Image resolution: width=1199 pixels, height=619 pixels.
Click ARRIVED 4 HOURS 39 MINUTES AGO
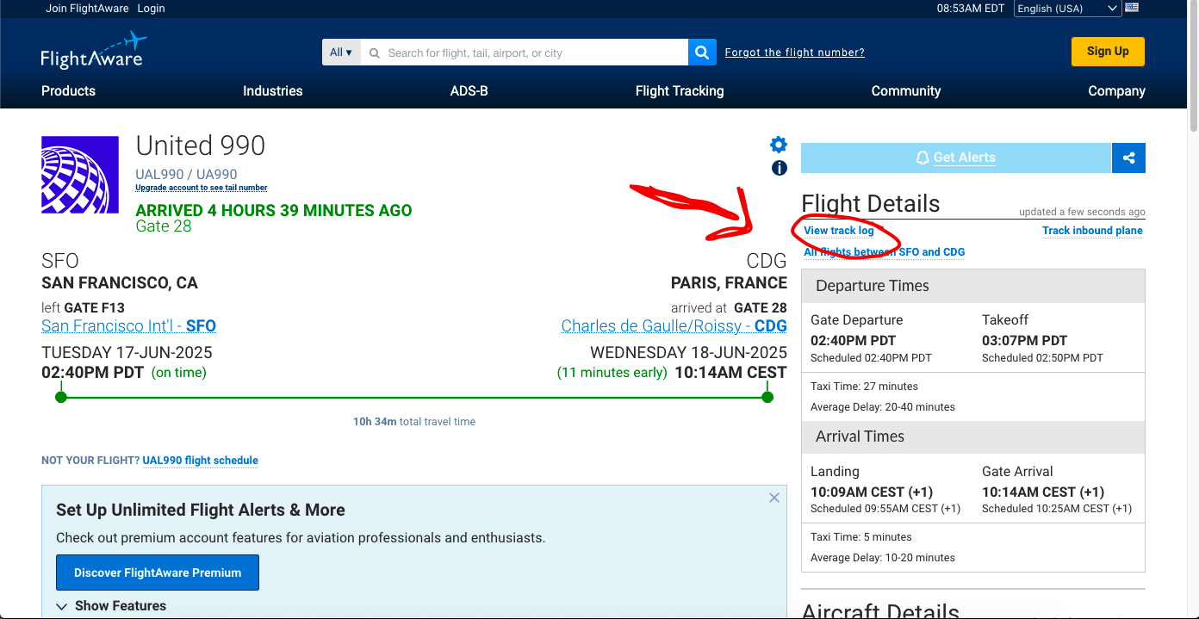274,210
